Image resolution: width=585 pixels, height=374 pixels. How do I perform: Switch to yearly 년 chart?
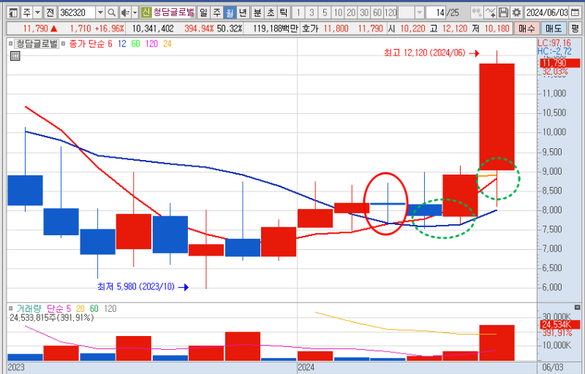243,12
